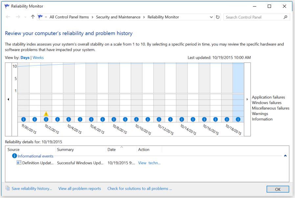Image resolution: width=295 pixels, height=198 pixels.
Task: Click the search magnifier icon
Action: coord(285,17)
